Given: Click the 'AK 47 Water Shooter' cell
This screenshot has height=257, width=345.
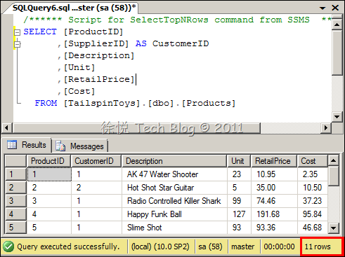Looking at the screenshot, I should click(x=174, y=174).
